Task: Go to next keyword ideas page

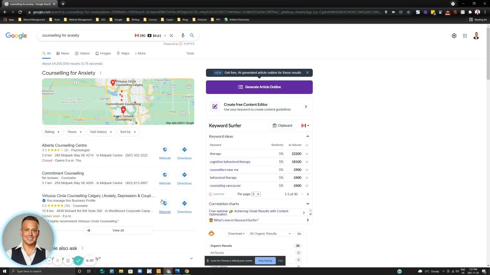Action: pyautogui.click(x=308, y=194)
